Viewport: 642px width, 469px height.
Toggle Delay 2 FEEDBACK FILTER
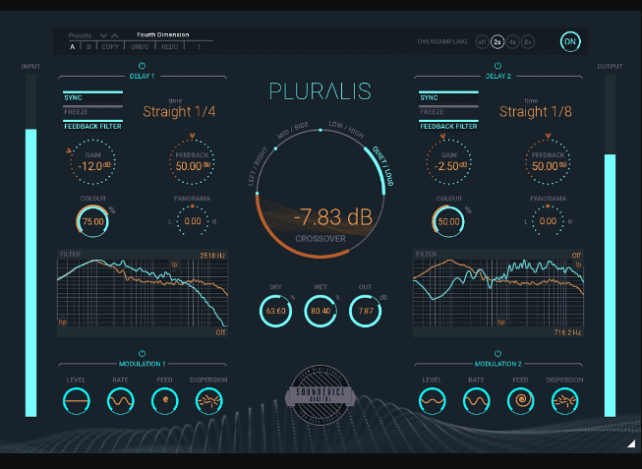(x=448, y=125)
